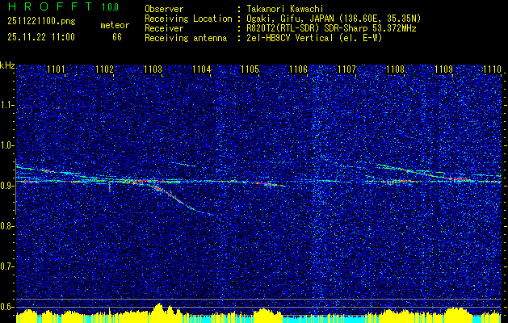Image resolution: width=508 pixels, height=323 pixels.
Task: Click the 1108 time marker
Action: (x=395, y=69)
